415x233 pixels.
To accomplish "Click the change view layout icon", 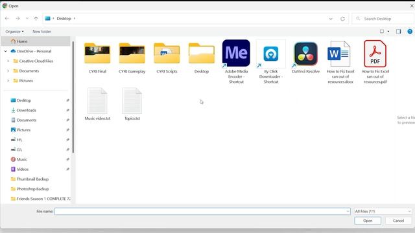I will coord(382,32).
